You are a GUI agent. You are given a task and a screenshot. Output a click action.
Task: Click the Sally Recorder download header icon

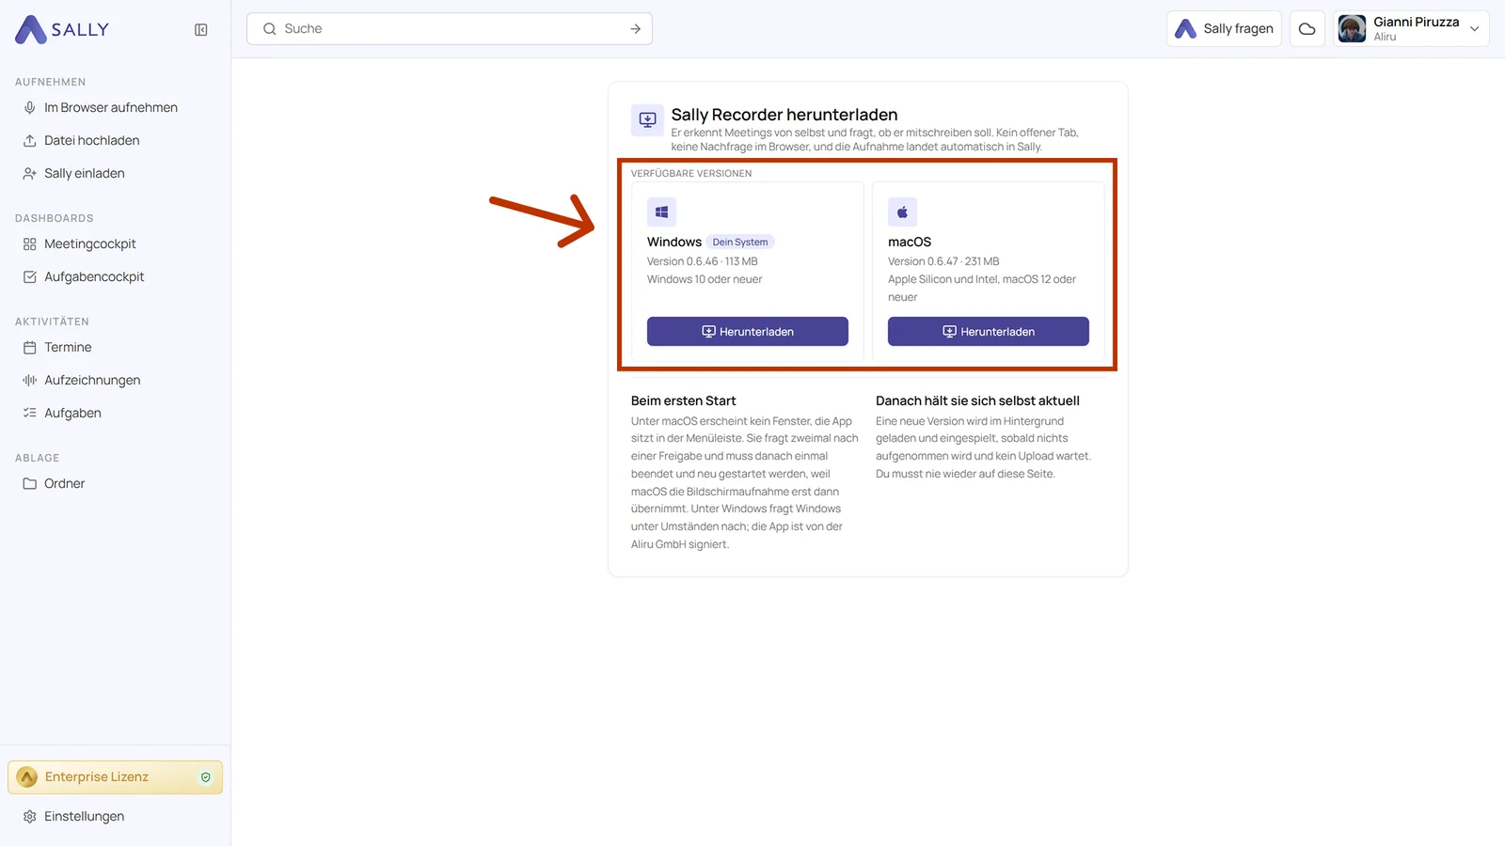click(x=647, y=120)
